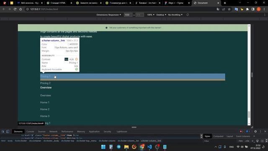The width and height of the screenshot is (268, 151).
Task: Toggle the browser side panel icon
Action: tap(253, 9)
